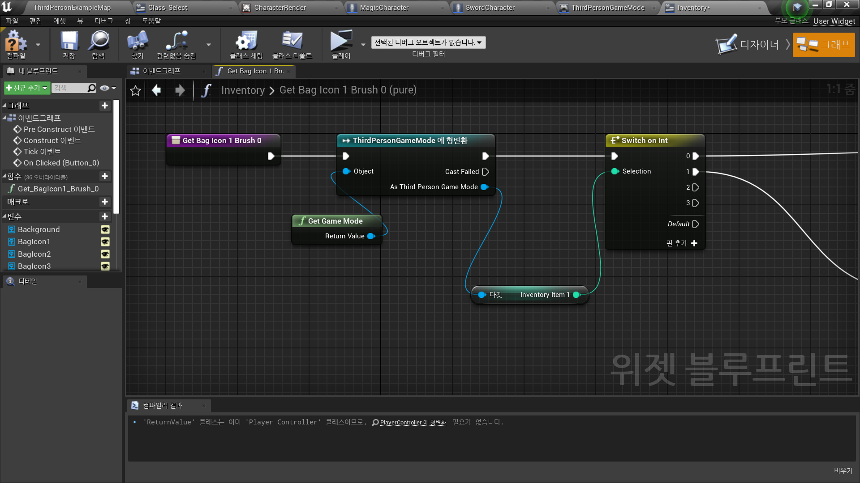Expand the Play options dropdown arrow
The height and width of the screenshot is (483, 860).
(363, 44)
